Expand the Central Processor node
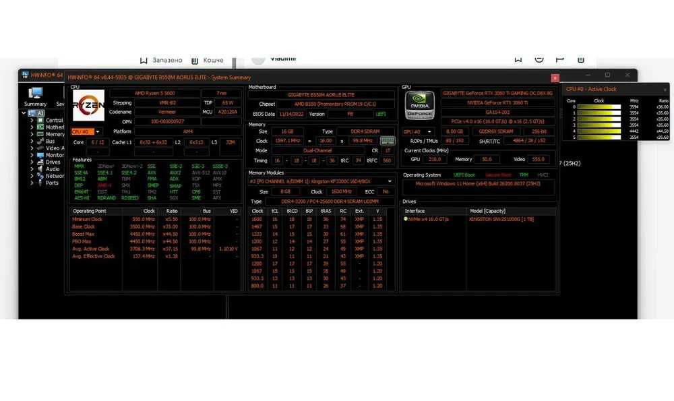 (x=32, y=121)
